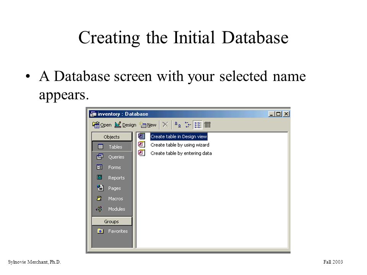This screenshot has width=367, height=275.
Task: Click the Queries icon
Action: (x=100, y=157)
